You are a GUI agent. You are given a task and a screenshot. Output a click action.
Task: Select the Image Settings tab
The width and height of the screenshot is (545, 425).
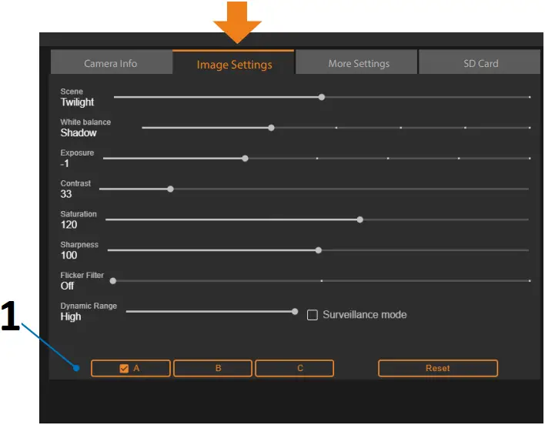point(233,62)
